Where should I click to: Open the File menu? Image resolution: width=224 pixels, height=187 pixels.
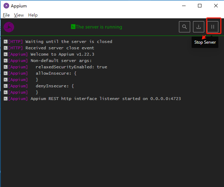(6, 15)
